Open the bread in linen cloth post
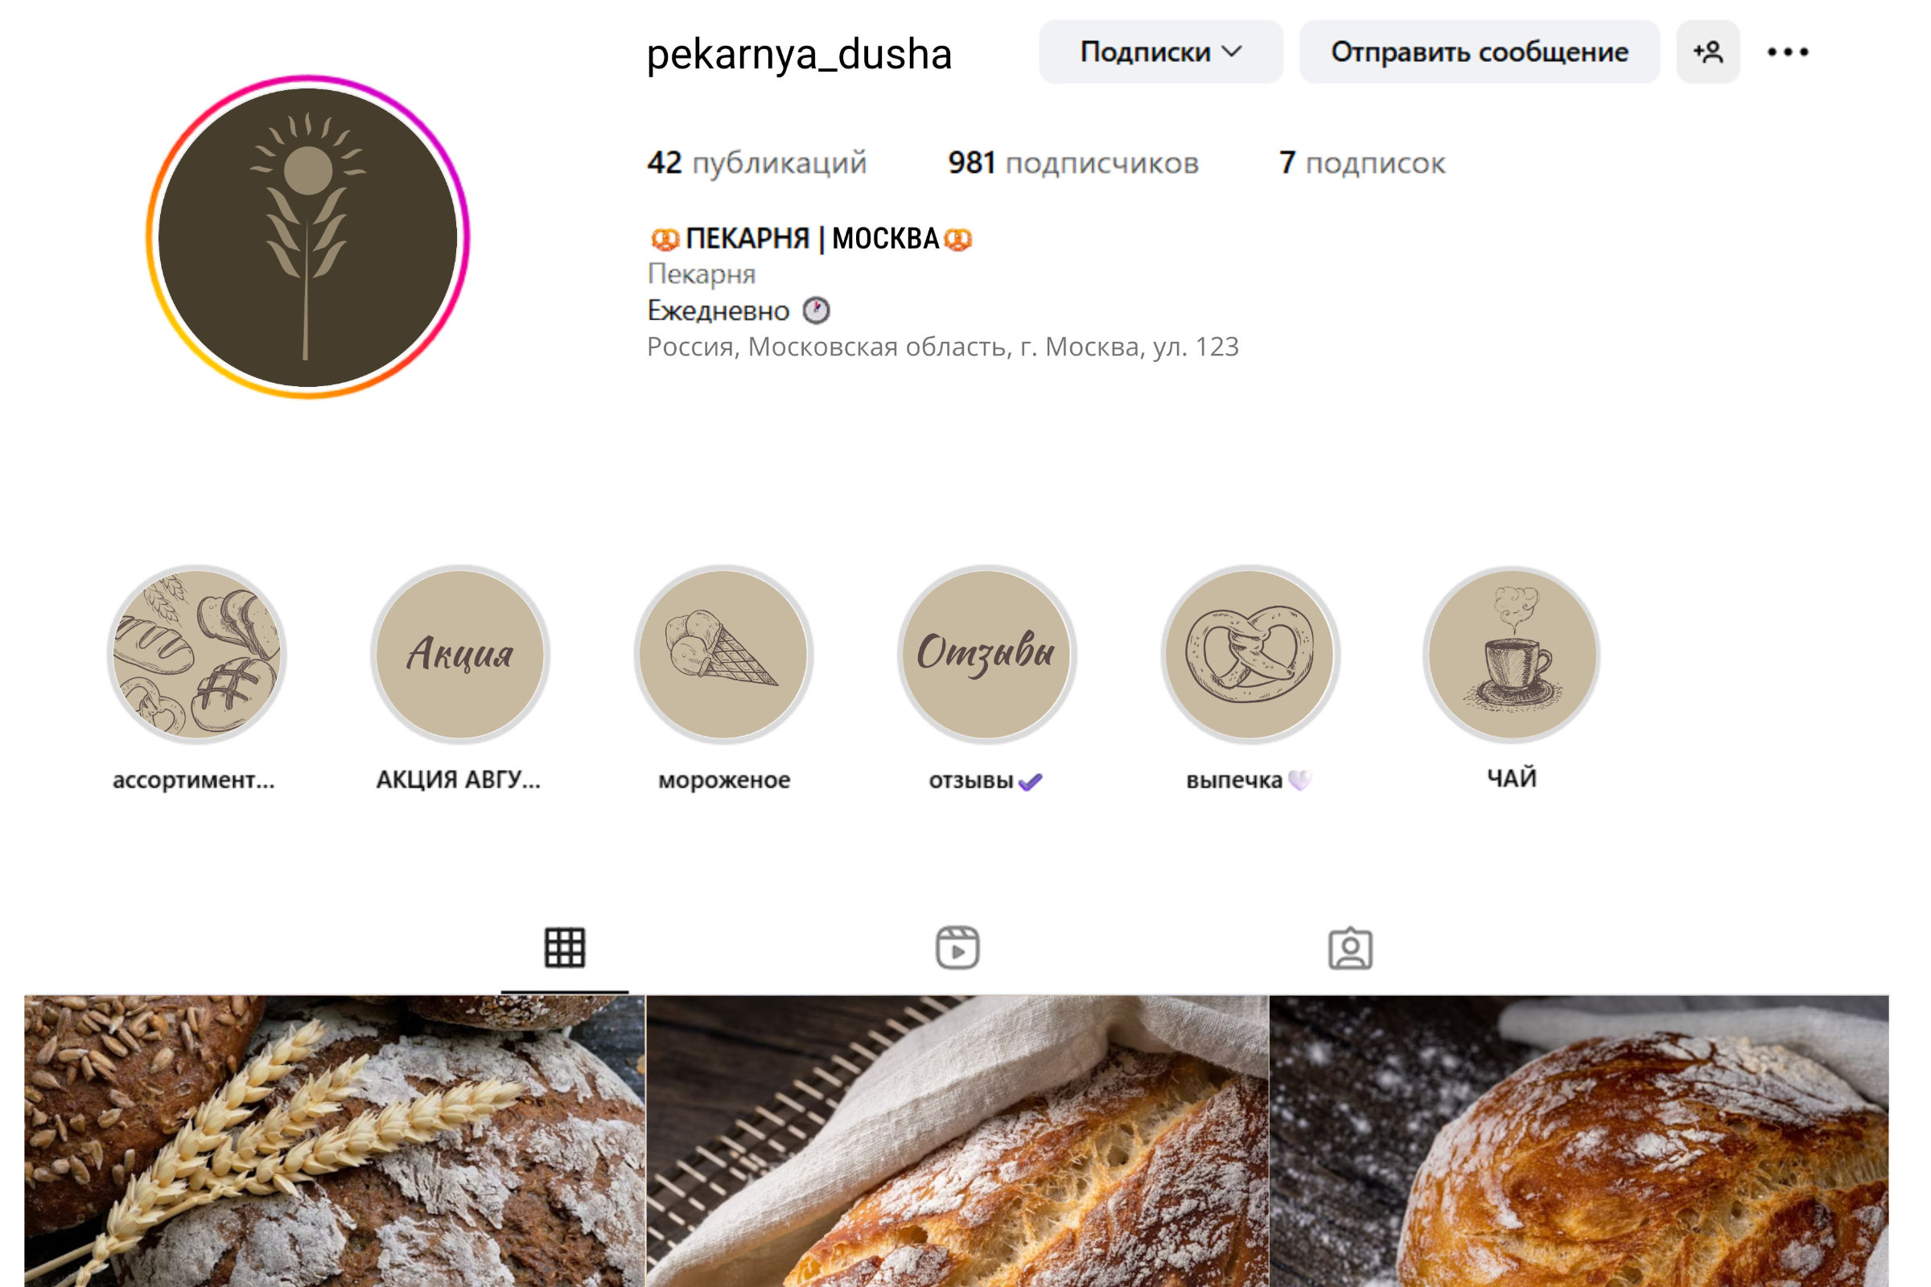The image size is (1931, 1287). point(957,1141)
